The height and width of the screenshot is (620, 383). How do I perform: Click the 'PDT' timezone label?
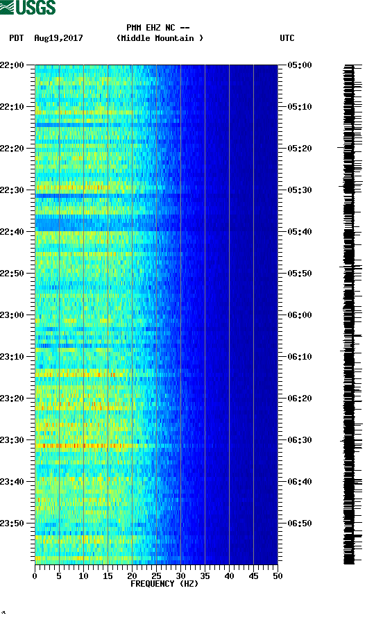coord(16,38)
